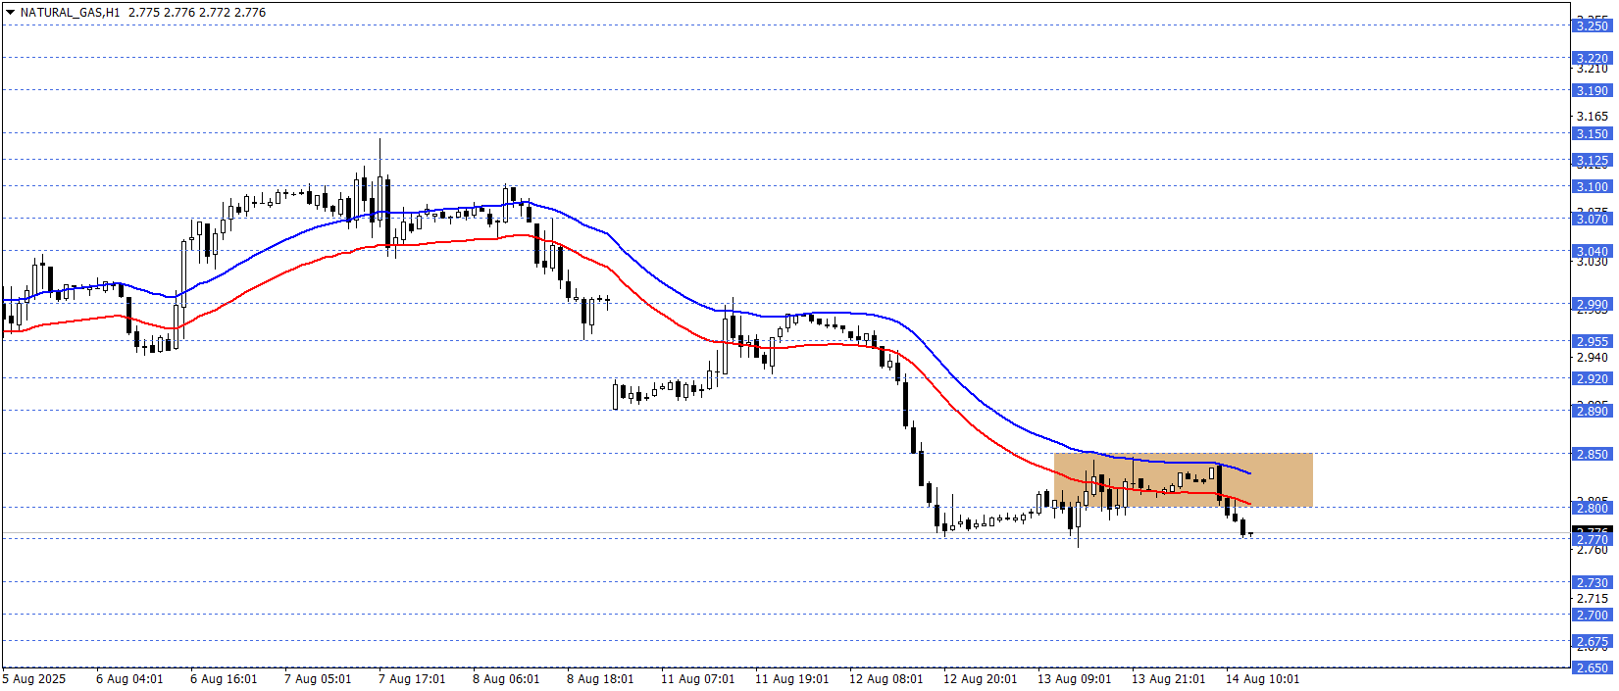Click the 3.070 price level label

(x=1592, y=219)
